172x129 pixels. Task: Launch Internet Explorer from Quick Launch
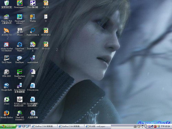(x=20, y=127)
